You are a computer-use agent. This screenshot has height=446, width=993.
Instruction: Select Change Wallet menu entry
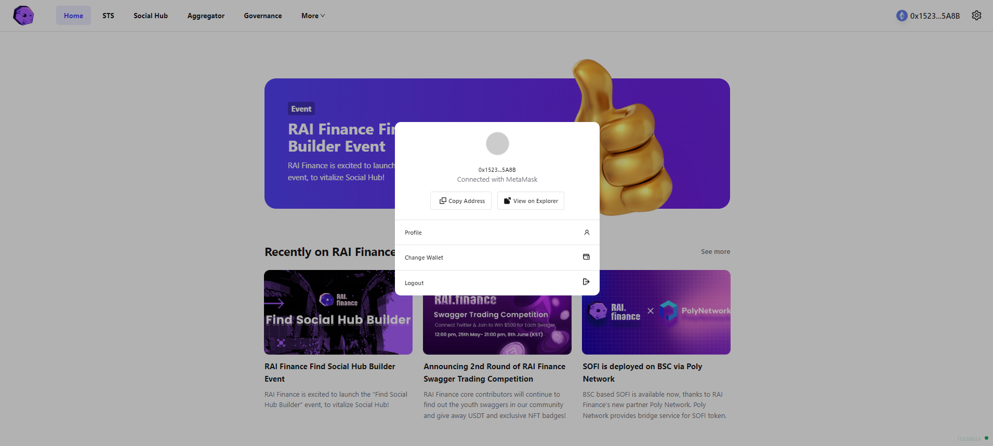point(497,258)
